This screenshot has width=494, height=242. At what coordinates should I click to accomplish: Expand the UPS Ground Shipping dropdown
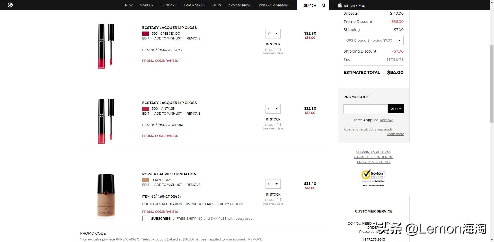coord(374,40)
